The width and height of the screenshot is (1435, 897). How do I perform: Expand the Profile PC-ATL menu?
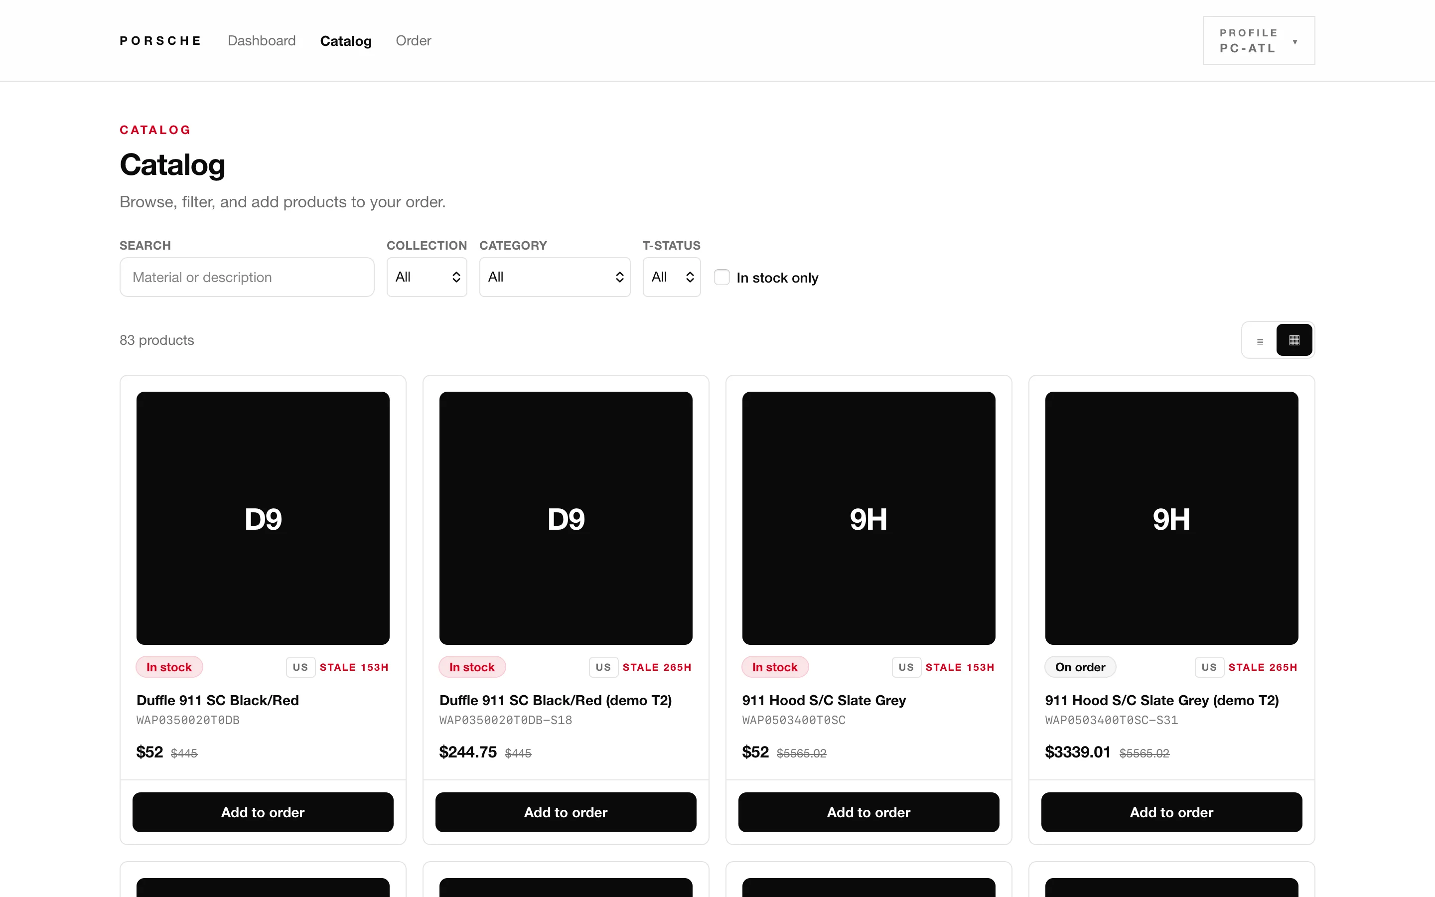[x=1258, y=40]
